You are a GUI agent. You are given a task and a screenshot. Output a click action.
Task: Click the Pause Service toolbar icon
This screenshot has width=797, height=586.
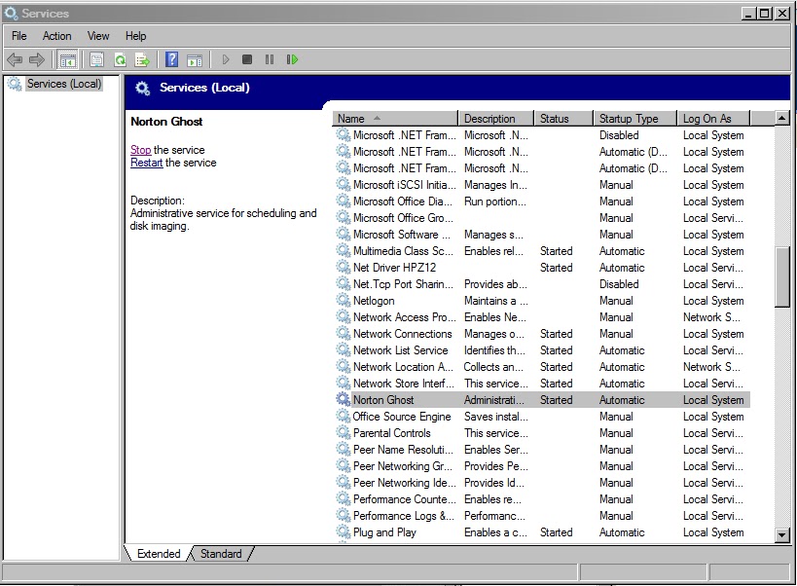(x=270, y=60)
